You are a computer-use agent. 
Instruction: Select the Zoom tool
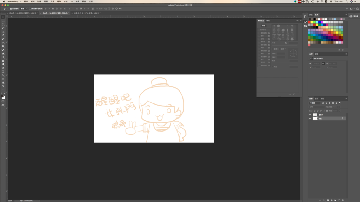tap(3, 86)
